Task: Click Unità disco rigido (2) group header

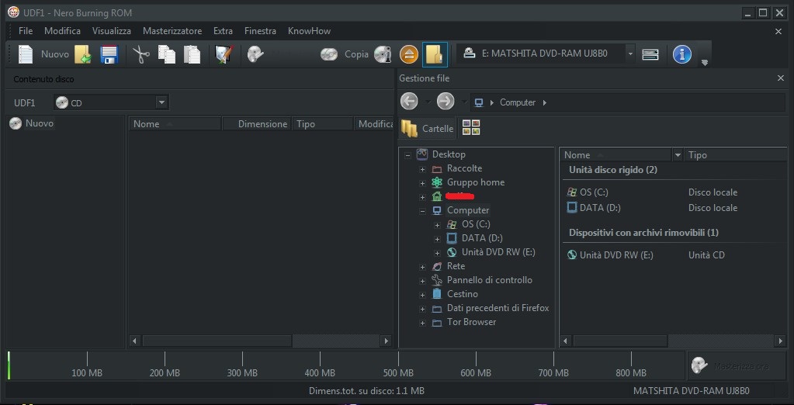Action: pos(612,170)
